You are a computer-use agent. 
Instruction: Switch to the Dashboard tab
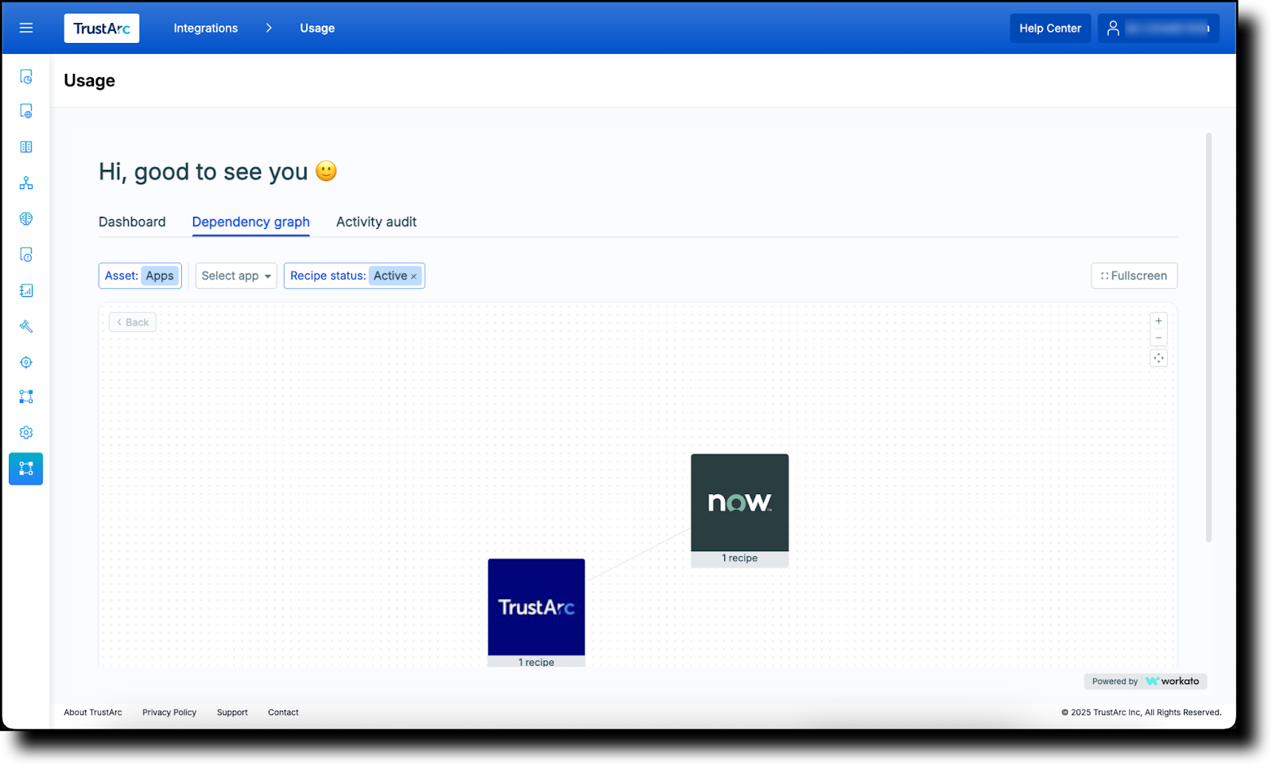point(132,222)
